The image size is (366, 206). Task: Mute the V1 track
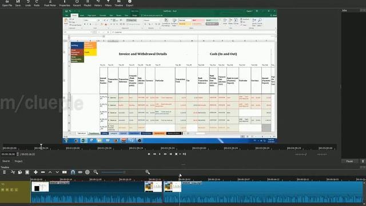click(x=3, y=190)
